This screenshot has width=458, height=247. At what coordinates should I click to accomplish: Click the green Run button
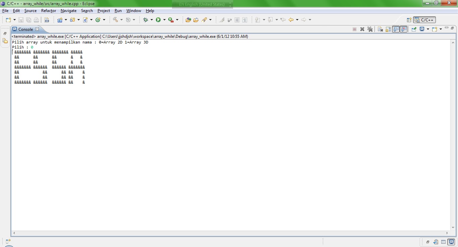[x=158, y=20]
